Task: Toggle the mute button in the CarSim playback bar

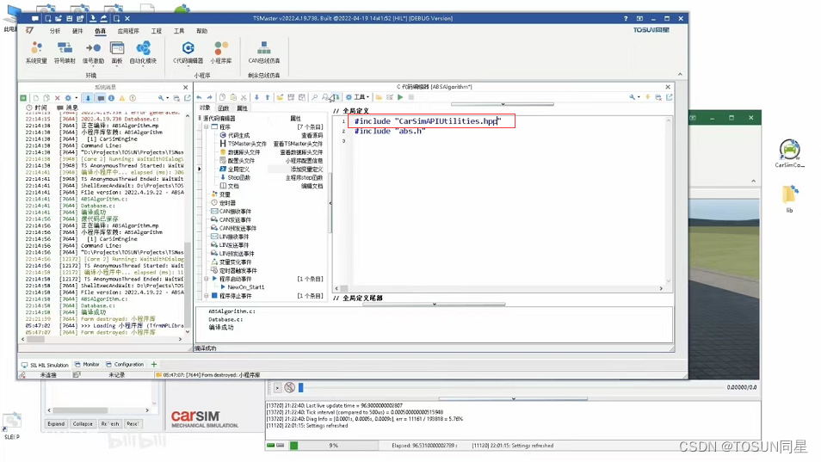Action: coord(289,388)
